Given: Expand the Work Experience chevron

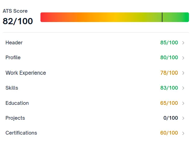Looking at the screenshot, I should pos(183,73).
